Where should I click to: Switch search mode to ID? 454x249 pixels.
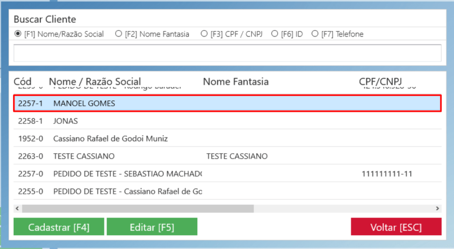click(274, 34)
